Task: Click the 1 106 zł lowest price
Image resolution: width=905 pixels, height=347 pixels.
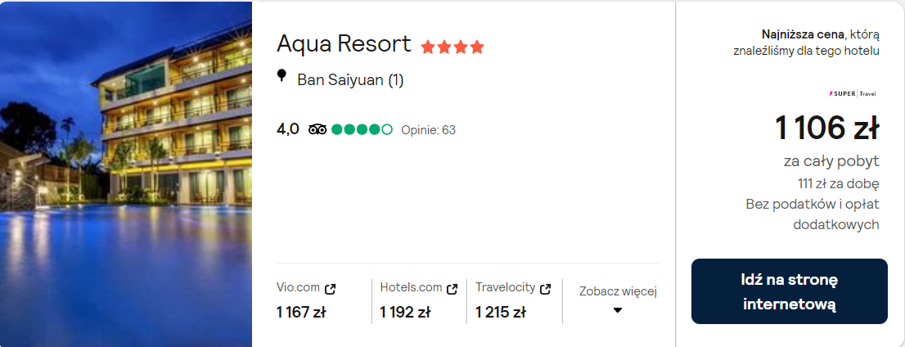Action: click(x=826, y=128)
